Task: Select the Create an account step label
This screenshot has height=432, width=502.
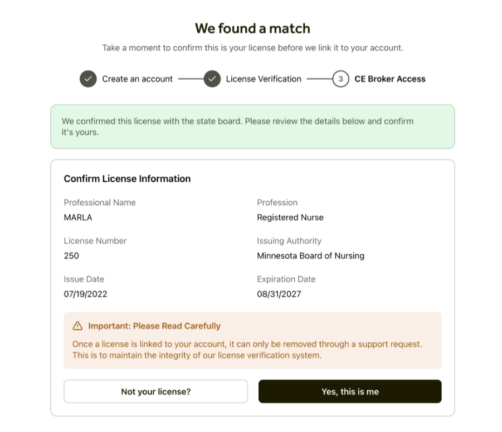Action: (x=137, y=79)
